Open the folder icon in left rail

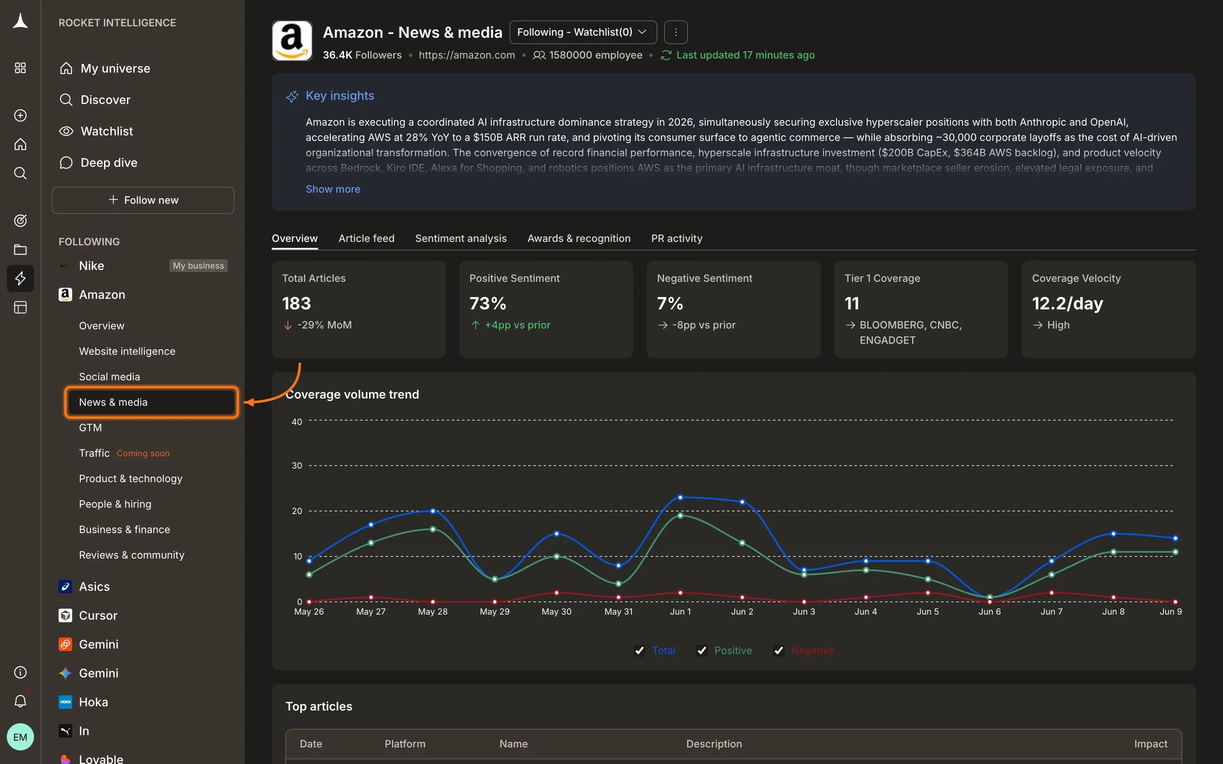pyautogui.click(x=20, y=250)
